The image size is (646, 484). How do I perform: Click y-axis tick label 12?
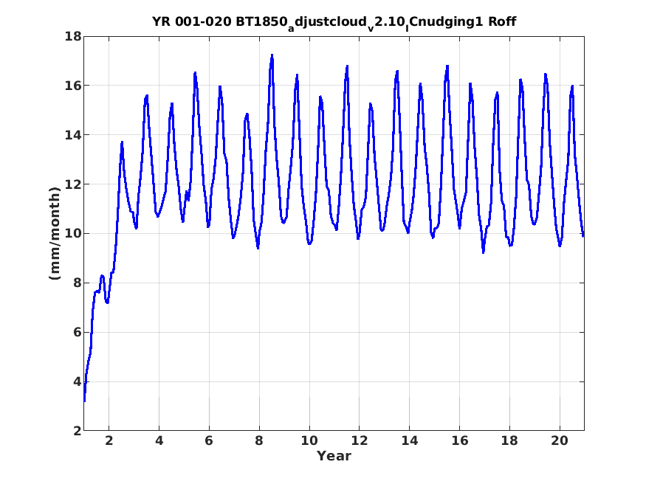[72, 184]
